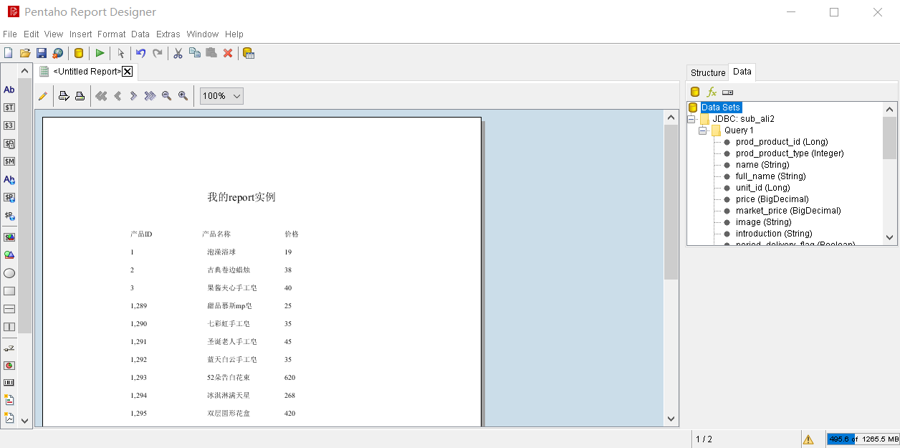
Task: Run the report with green play icon
Action: click(100, 53)
